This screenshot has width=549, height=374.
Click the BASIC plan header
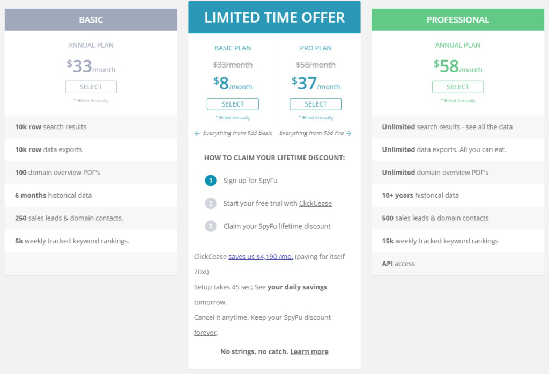click(x=91, y=20)
